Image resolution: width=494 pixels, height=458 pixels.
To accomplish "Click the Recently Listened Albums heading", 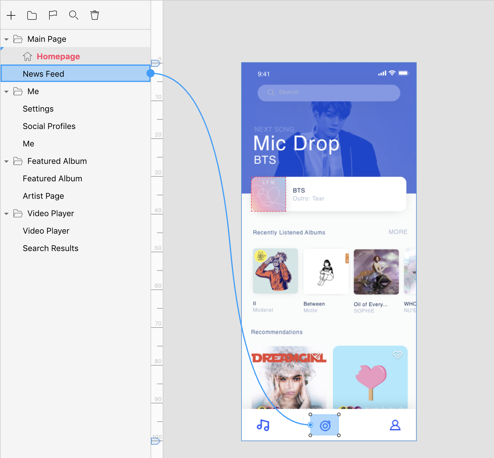I will [x=289, y=232].
